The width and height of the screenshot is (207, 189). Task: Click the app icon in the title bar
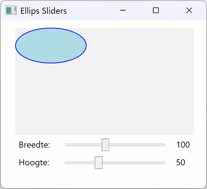pyautogui.click(x=11, y=11)
